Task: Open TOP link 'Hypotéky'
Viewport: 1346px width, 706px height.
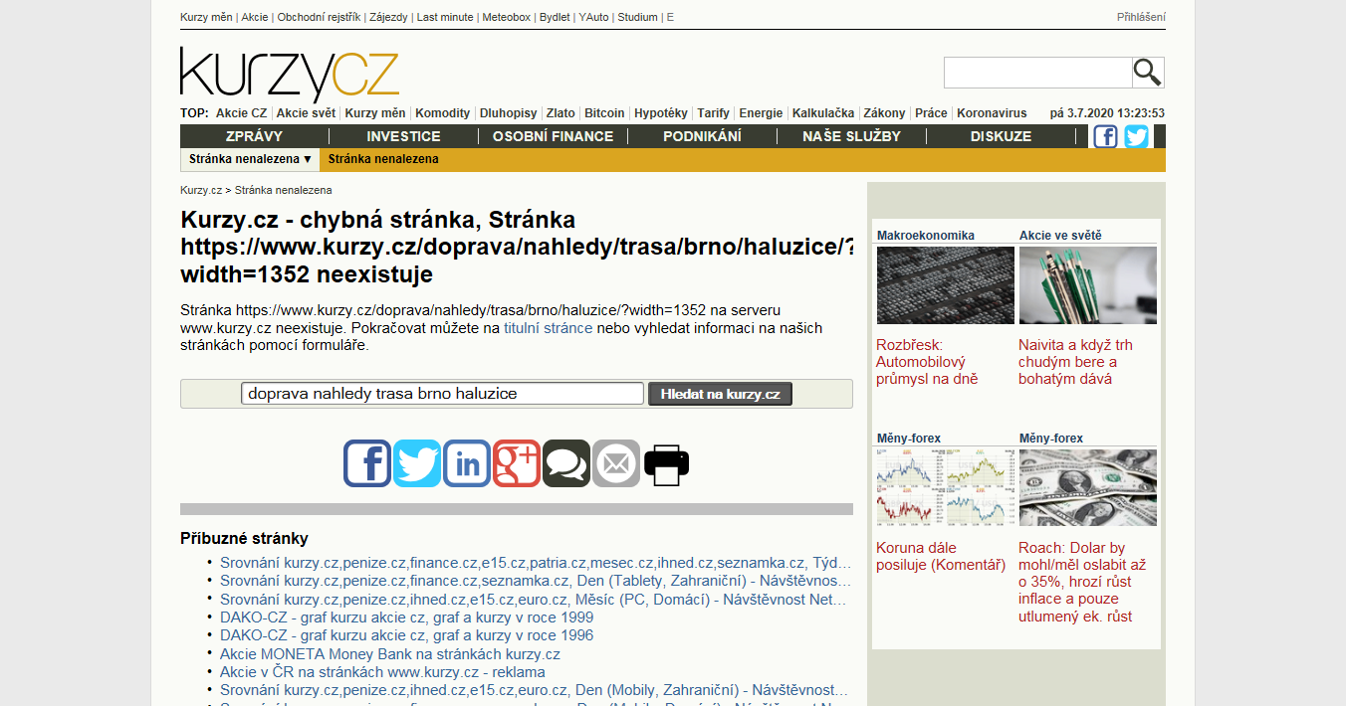Action: tap(661, 113)
